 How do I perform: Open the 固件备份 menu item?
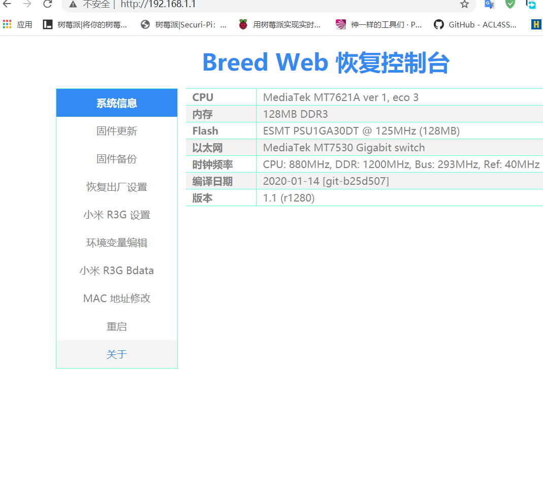pyautogui.click(x=117, y=159)
